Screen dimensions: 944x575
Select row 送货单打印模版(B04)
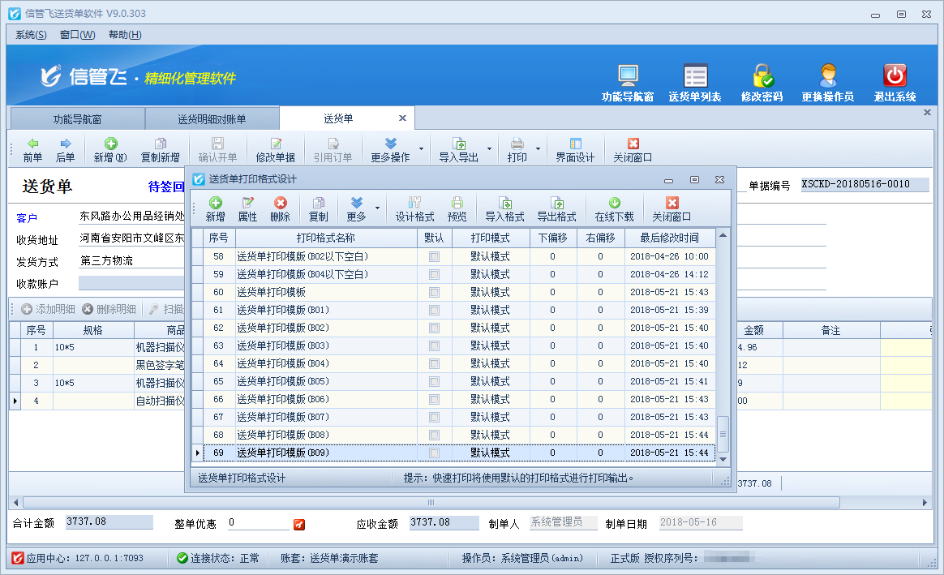click(459, 363)
